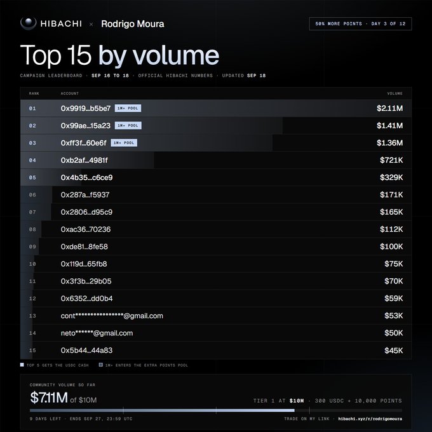Select the cont***@gmail.com account

(x=112, y=316)
